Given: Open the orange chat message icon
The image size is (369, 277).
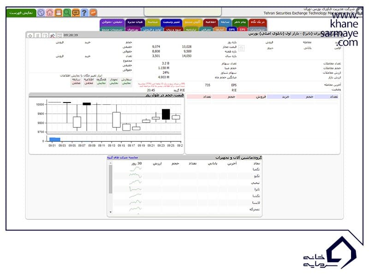Looking at the screenshot, I should (76, 12).
